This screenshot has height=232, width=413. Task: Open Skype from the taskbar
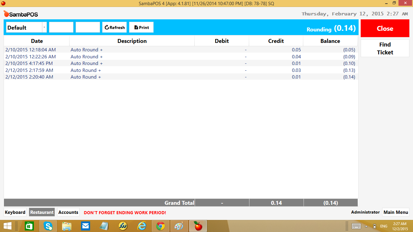pos(48,226)
